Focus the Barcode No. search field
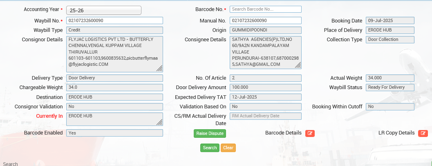The width and height of the screenshot is (432, 166). click(265, 9)
